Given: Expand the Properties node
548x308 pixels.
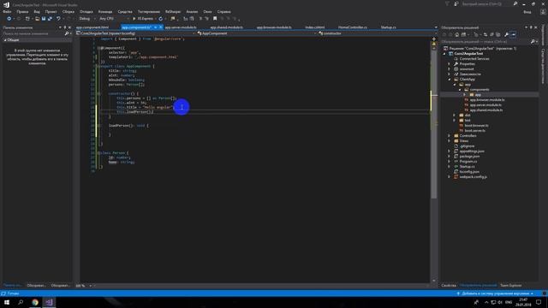Looking at the screenshot, I should 450,64.
